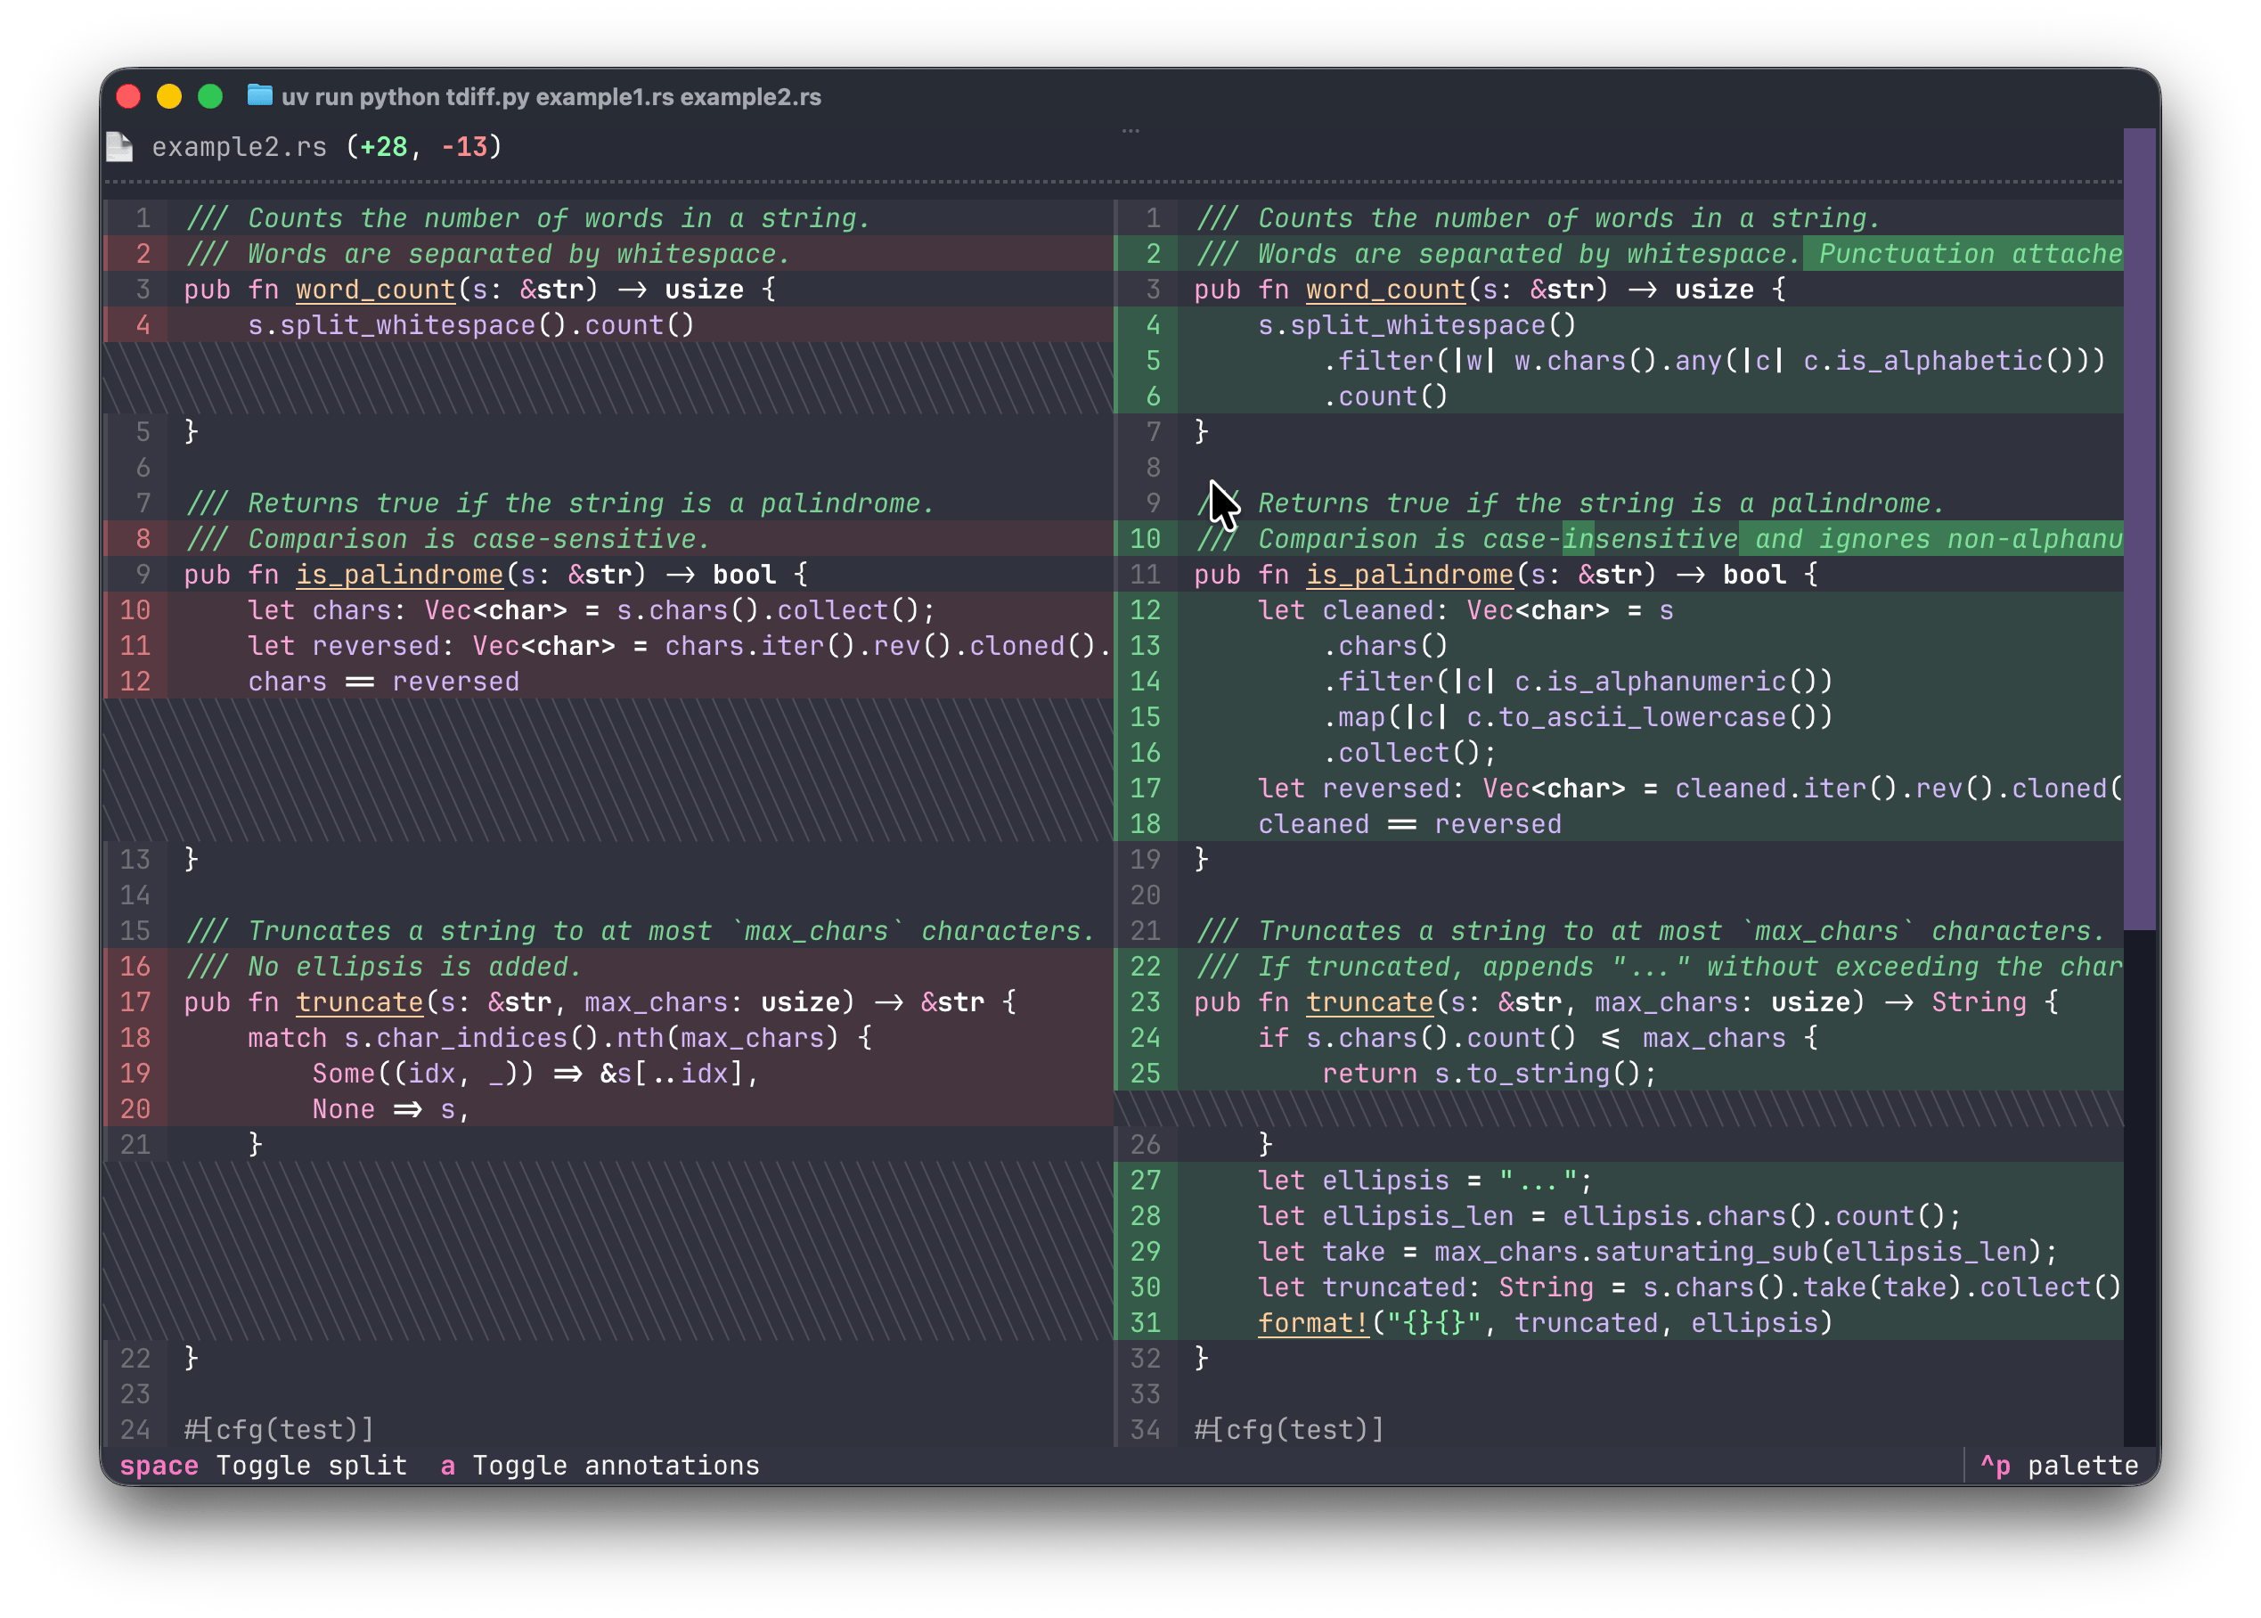The width and height of the screenshot is (2261, 1618).
Task: Click removed line number 4 in left gutter
Action: click(143, 326)
